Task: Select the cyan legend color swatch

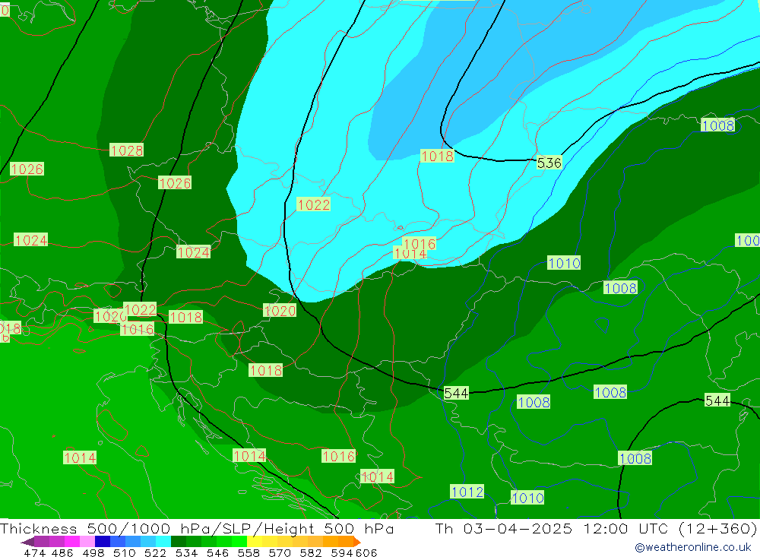Action: coord(163,541)
